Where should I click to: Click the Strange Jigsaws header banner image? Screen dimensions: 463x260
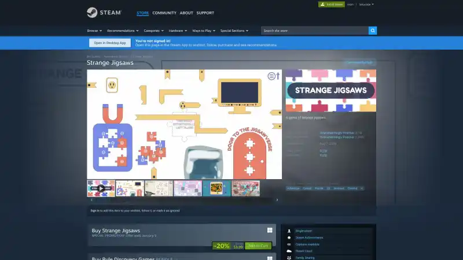click(x=330, y=91)
